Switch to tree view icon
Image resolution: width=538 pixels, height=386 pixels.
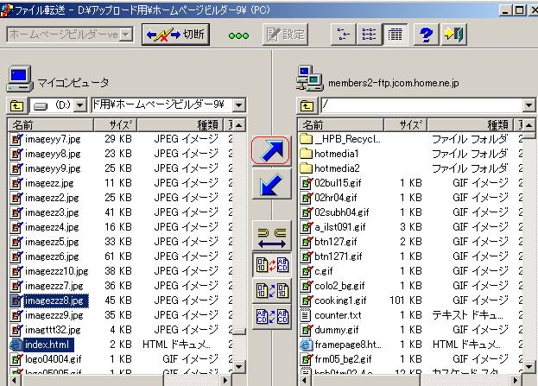click(343, 35)
